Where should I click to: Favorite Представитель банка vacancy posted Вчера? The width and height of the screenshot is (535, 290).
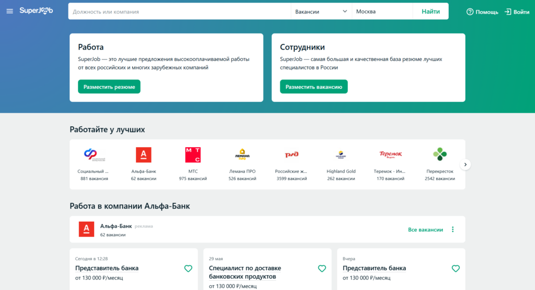point(456,269)
